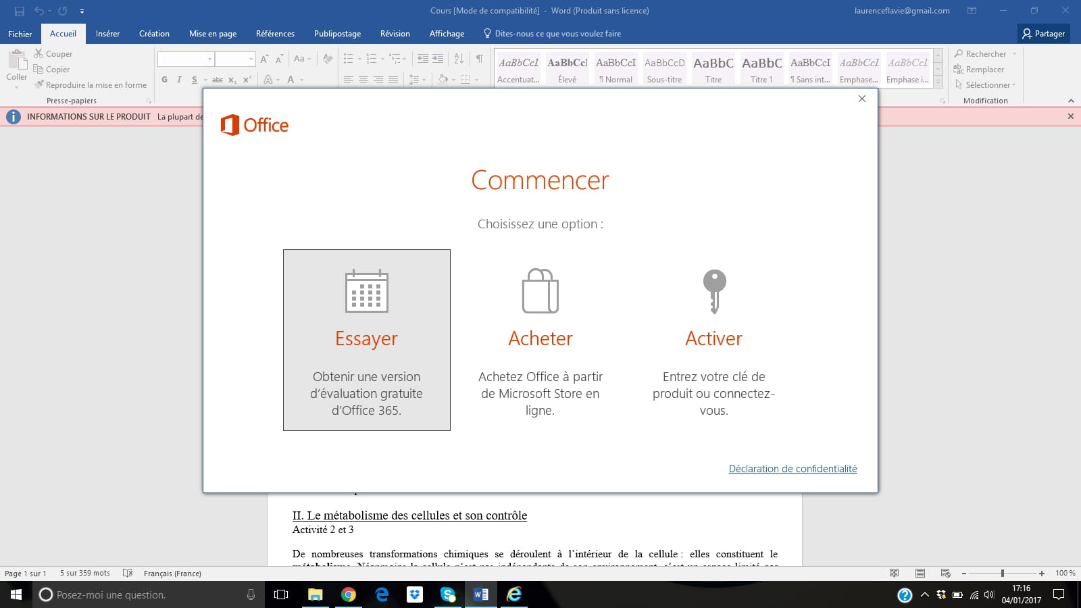Select the Normal style thumbnail
1081x608 pixels.
click(615, 68)
